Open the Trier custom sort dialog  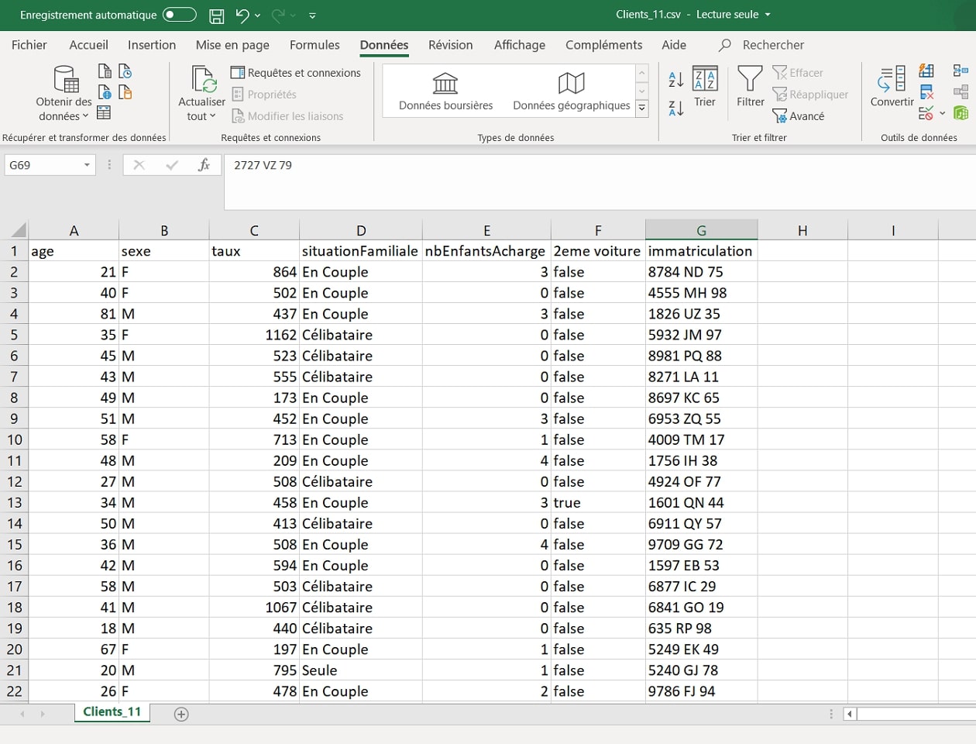[x=705, y=87]
